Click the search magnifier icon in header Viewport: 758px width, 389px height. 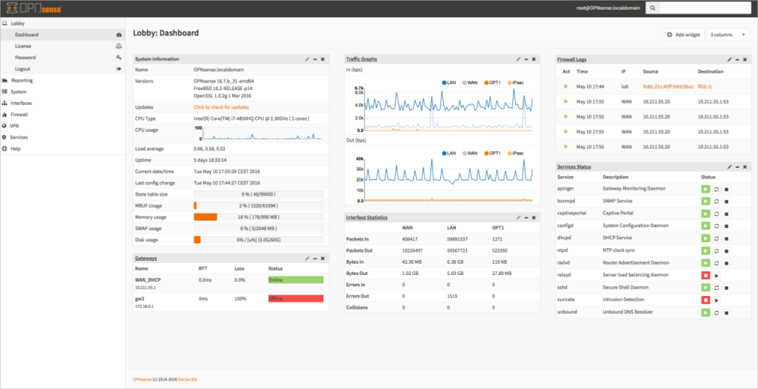coord(652,8)
